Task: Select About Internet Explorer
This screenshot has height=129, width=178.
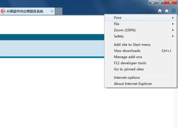Action: click(141, 84)
